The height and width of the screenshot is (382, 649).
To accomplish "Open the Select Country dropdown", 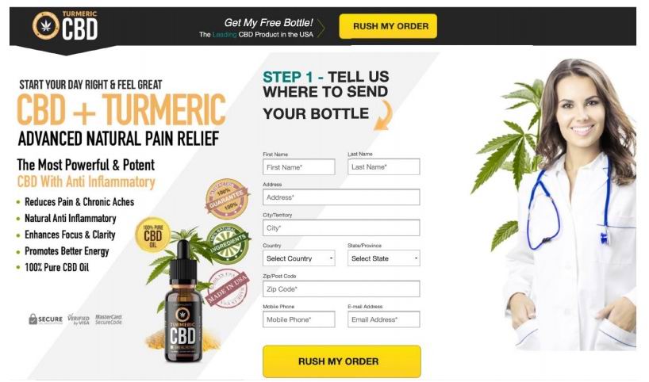I will (299, 258).
